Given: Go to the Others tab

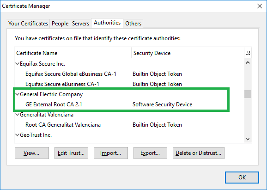Looking at the screenshot, I should point(133,24).
